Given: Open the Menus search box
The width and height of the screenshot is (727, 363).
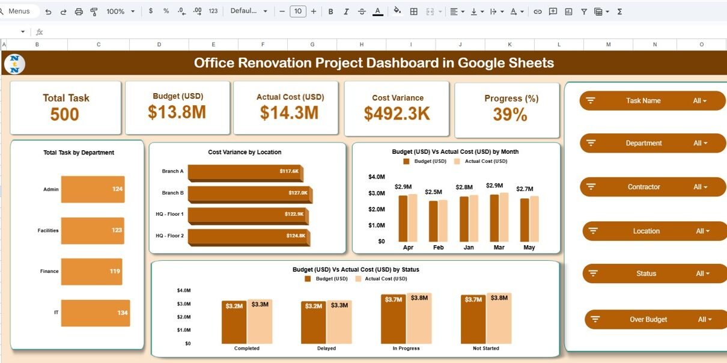Looking at the screenshot, I should click(x=19, y=11).
